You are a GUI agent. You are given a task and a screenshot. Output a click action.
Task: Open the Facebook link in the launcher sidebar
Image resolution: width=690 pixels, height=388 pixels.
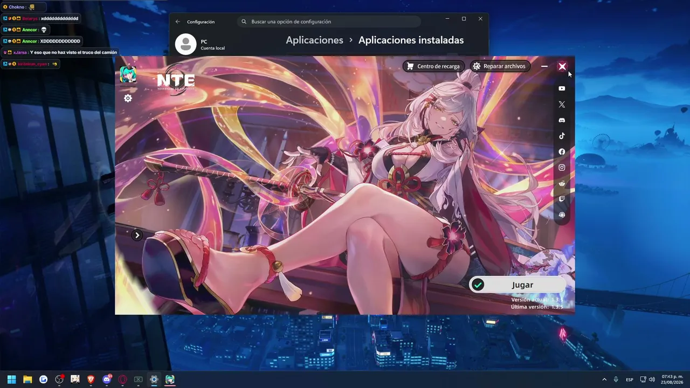pyautogui.click(x=562, y=152)
